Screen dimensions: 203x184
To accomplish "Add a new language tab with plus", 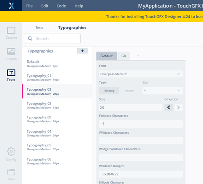I will pyautogui.click(x=138, y=56).
